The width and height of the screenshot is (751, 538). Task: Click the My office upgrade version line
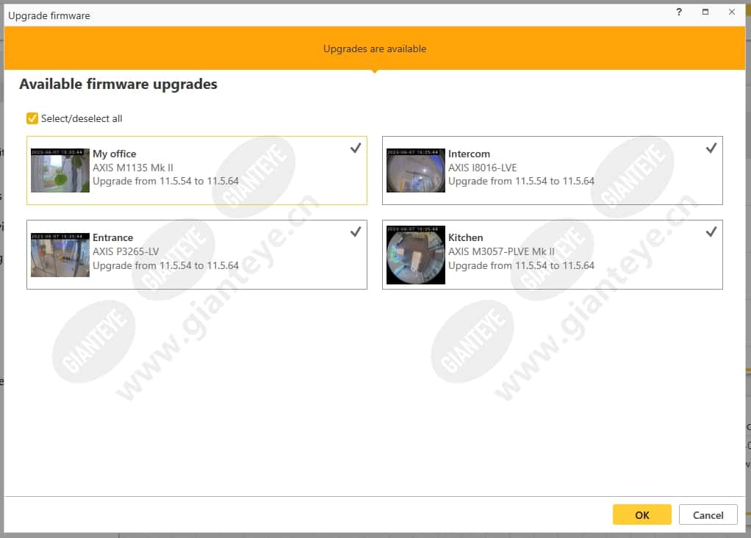click(166, 181)
